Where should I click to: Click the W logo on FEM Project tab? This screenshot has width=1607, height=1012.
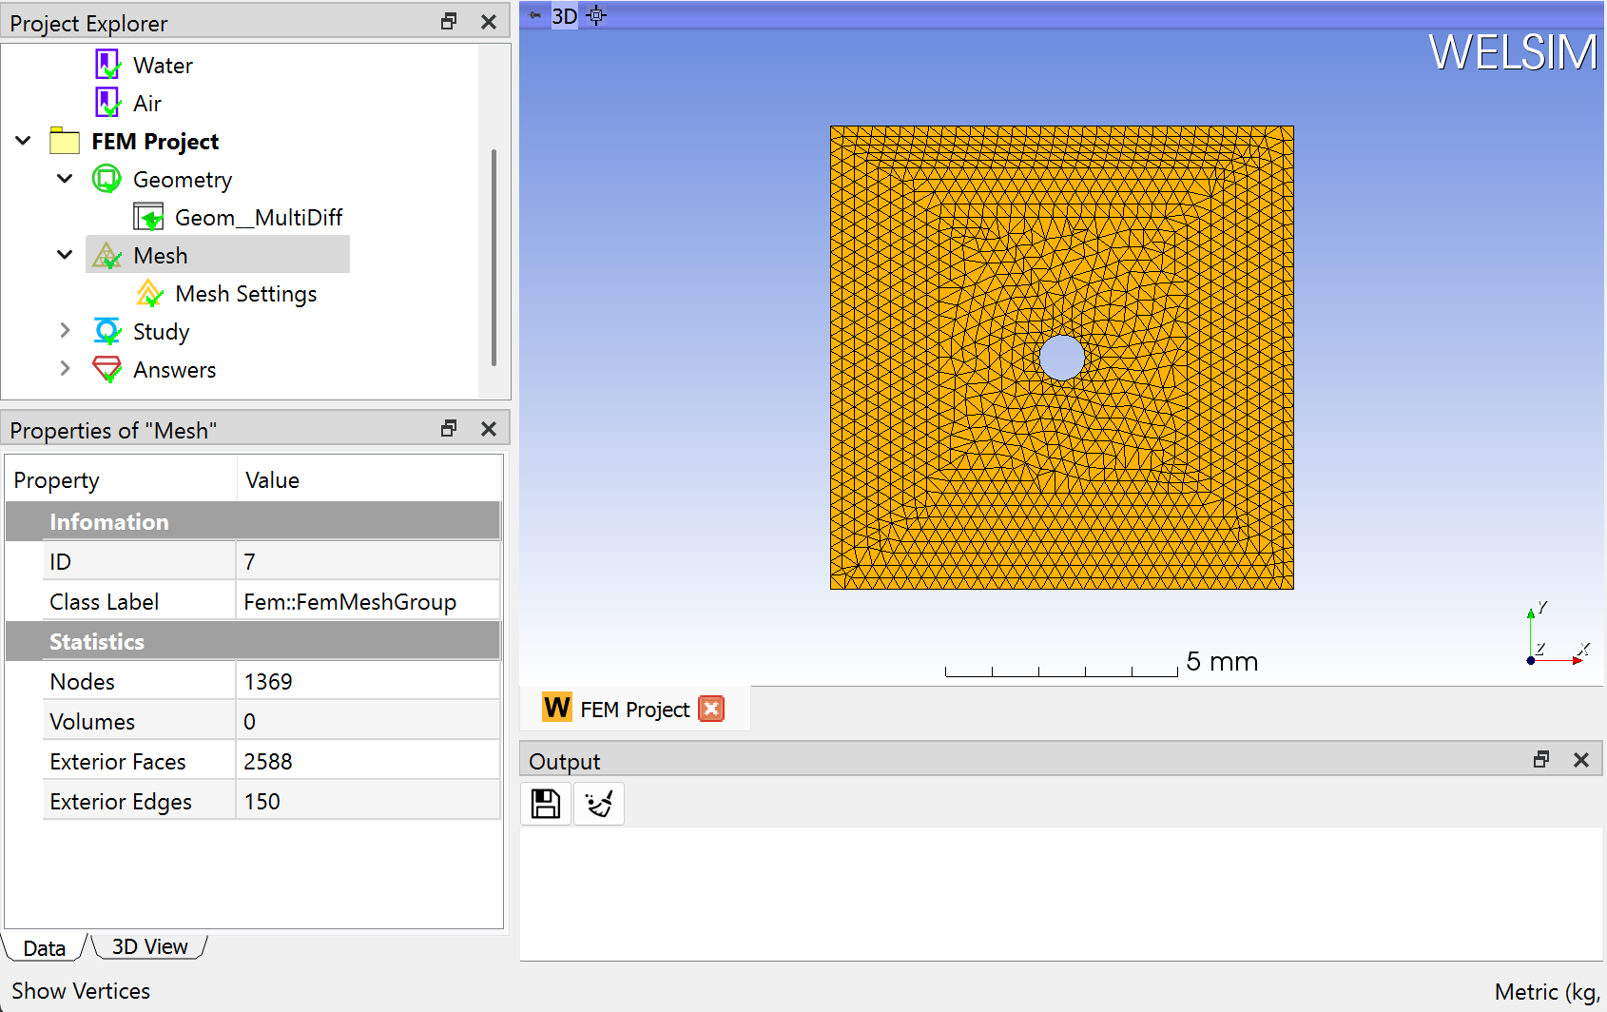556,708
